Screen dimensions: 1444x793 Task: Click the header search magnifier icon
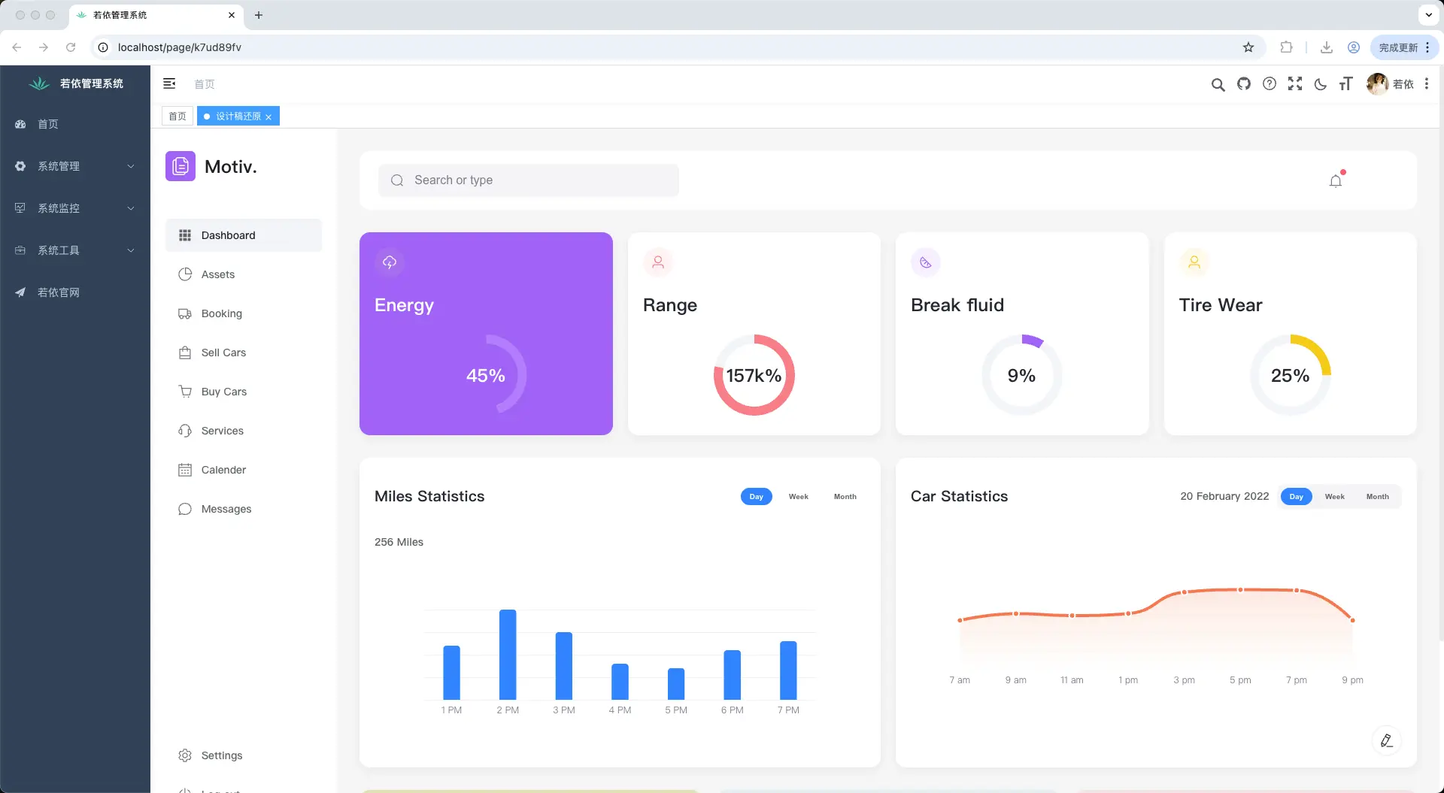click(x=1218, y=84)
